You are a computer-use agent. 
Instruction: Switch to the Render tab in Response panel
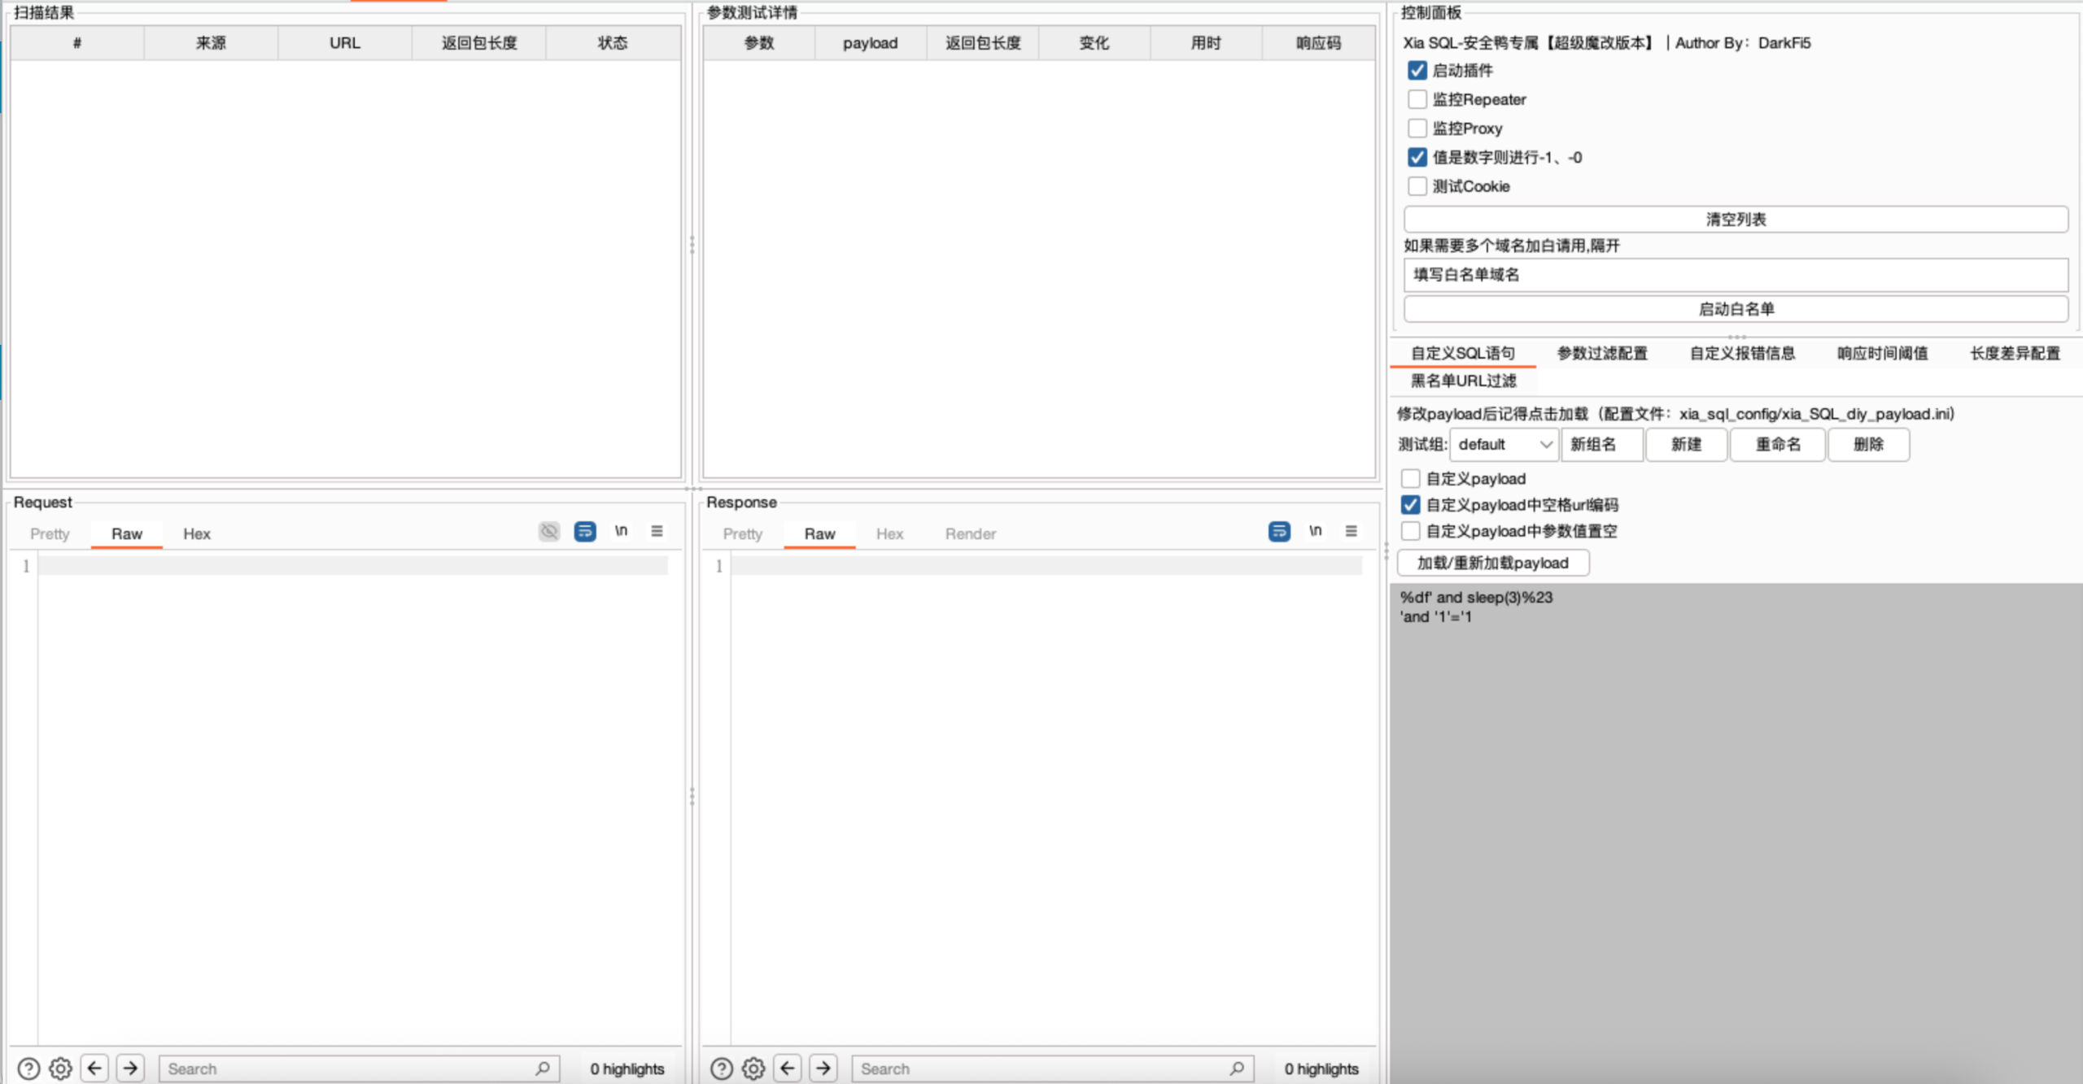pyautogui.click(x=970, y=533)
